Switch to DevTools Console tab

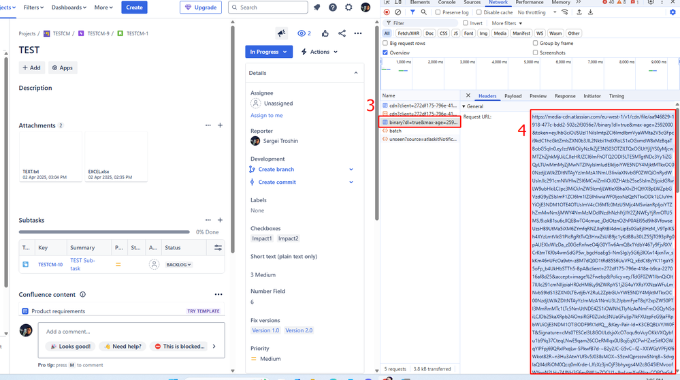[x=447, y=2]
